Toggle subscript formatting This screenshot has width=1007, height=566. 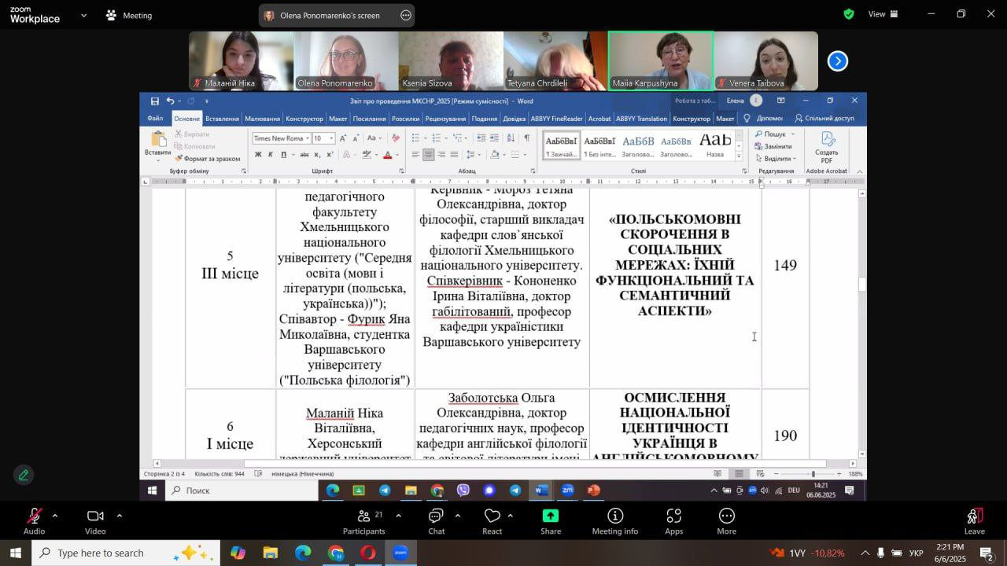(x=316, y=155)
